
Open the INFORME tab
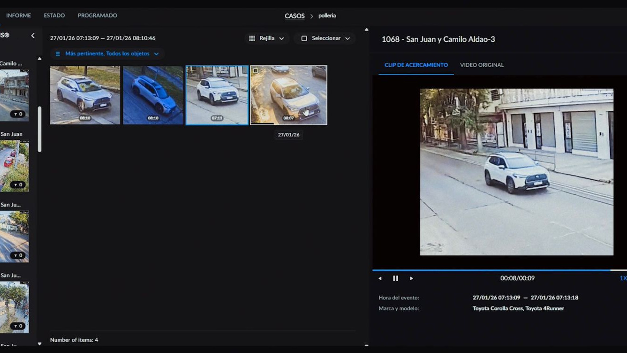[18, 15]
